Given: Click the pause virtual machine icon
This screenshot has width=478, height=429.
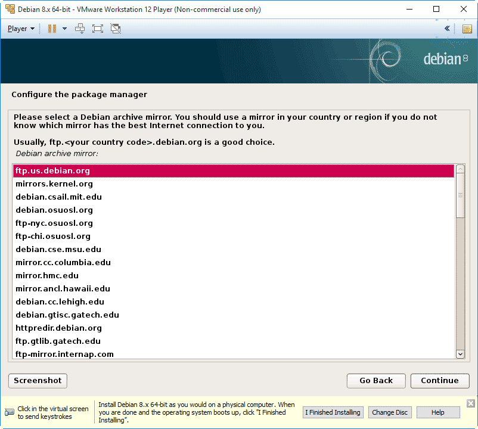Looking at the screenshot, I should click(52, 29).
